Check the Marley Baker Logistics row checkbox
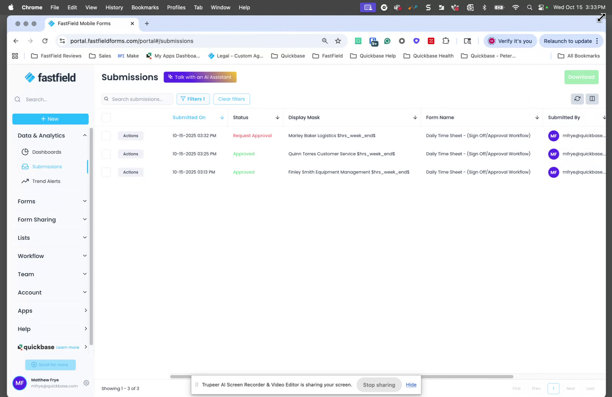The width and height of the screenshot is (612, 397). [106, 136]
